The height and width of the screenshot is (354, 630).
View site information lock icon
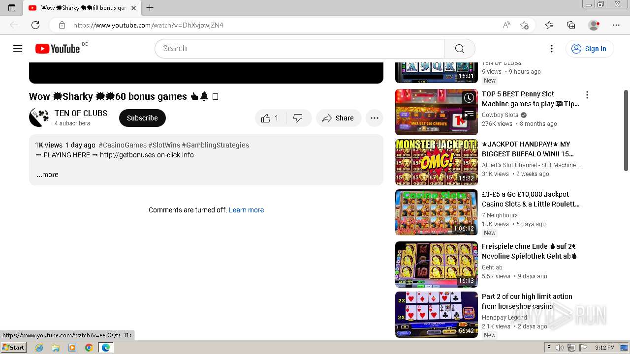(62, 25)
